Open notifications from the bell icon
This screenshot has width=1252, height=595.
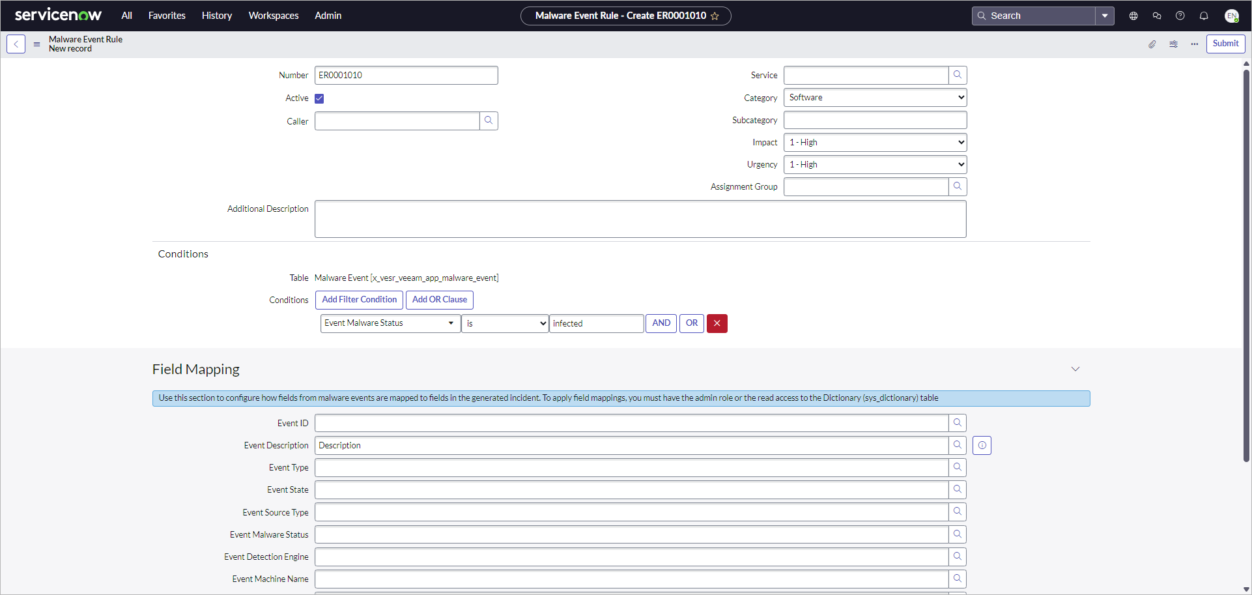click(1204, 15)
